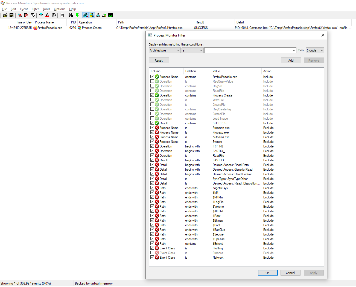The image size is (356, 287).
Task: Open the Options menu
Action: click(x=59, y=9)
